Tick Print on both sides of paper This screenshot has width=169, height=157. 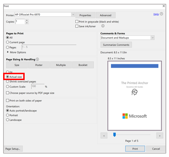tap(8, 101)
